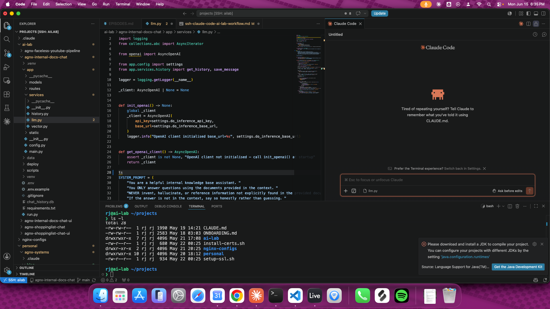Go back with navigation arrow
This screenshot has width=550, height=309.
(x=185, y=13)
